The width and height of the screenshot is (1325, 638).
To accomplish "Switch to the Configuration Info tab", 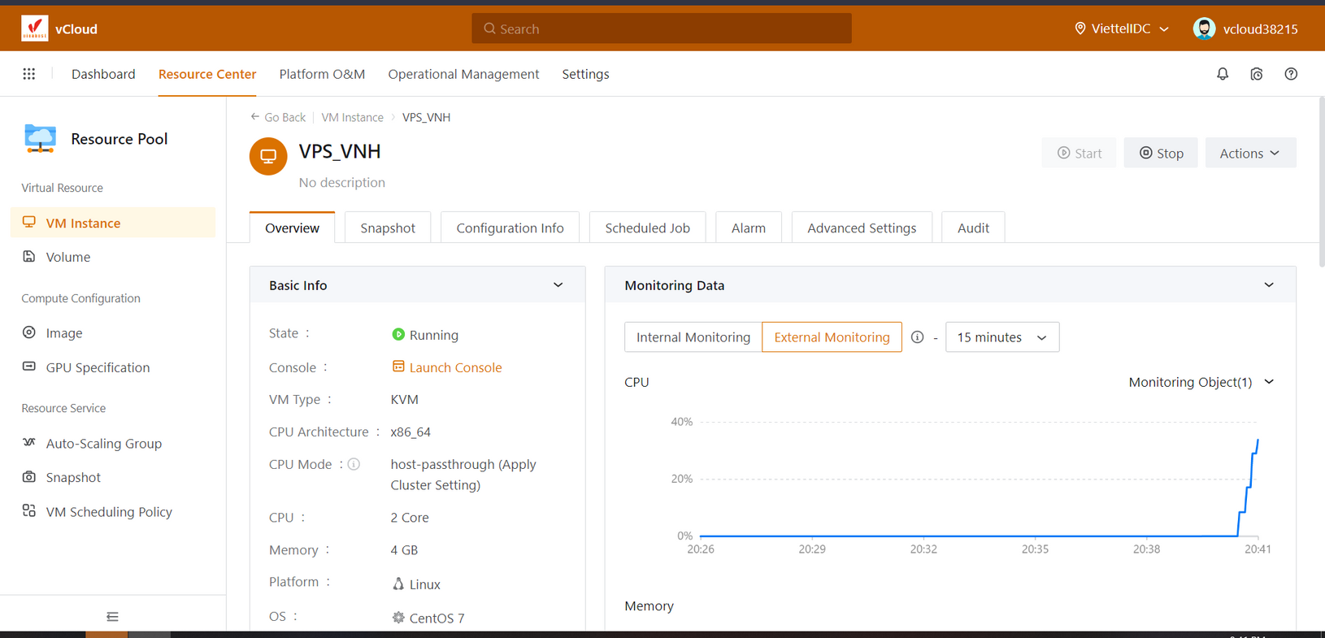I will point(510,228).
